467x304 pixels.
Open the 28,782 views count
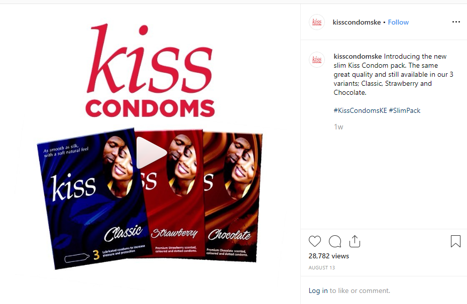329,256
